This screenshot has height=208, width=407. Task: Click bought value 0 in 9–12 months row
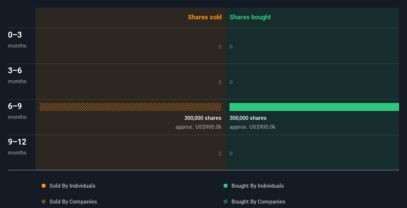coord(231,154)
